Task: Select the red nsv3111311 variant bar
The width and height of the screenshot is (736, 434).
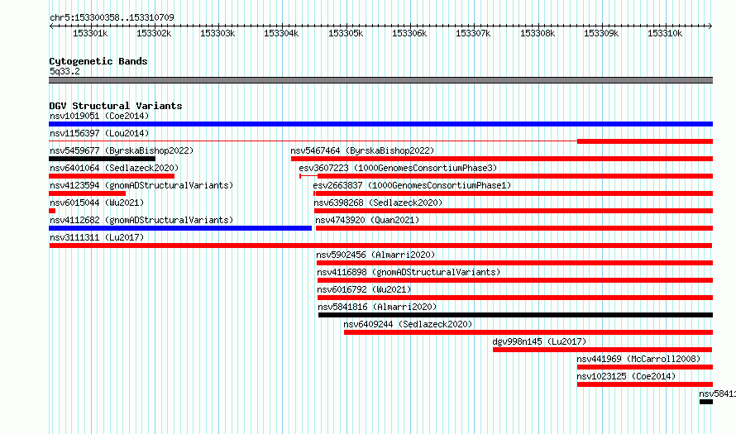Action: [380, 246]
